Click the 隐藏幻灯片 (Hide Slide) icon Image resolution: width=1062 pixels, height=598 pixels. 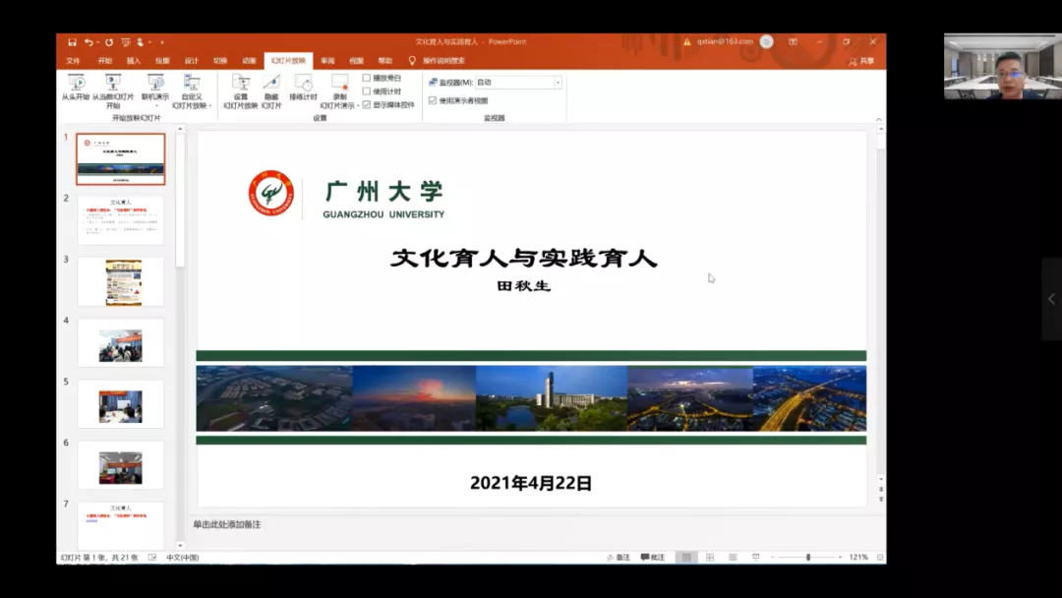271,85
